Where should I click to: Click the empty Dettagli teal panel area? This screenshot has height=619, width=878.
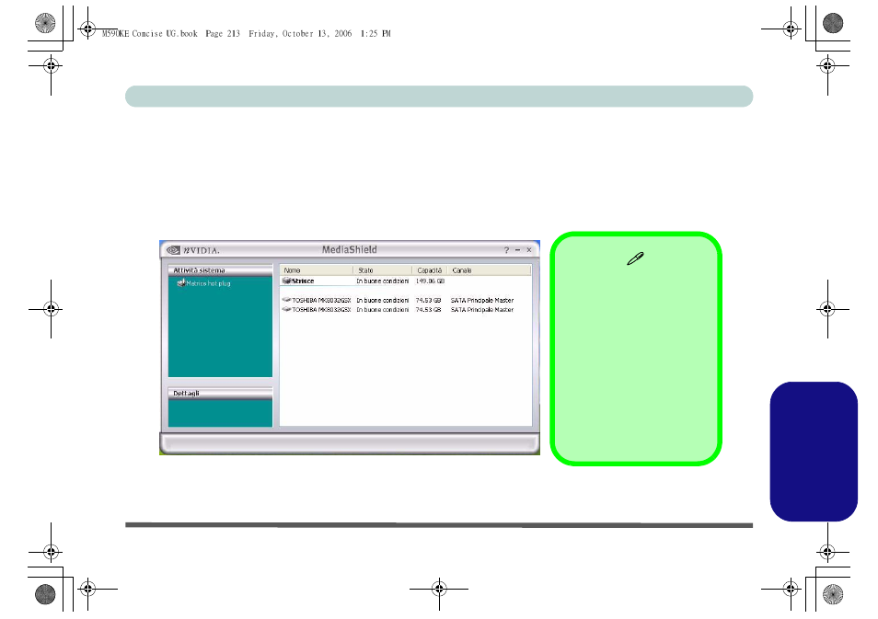click(x=220, y=413)
